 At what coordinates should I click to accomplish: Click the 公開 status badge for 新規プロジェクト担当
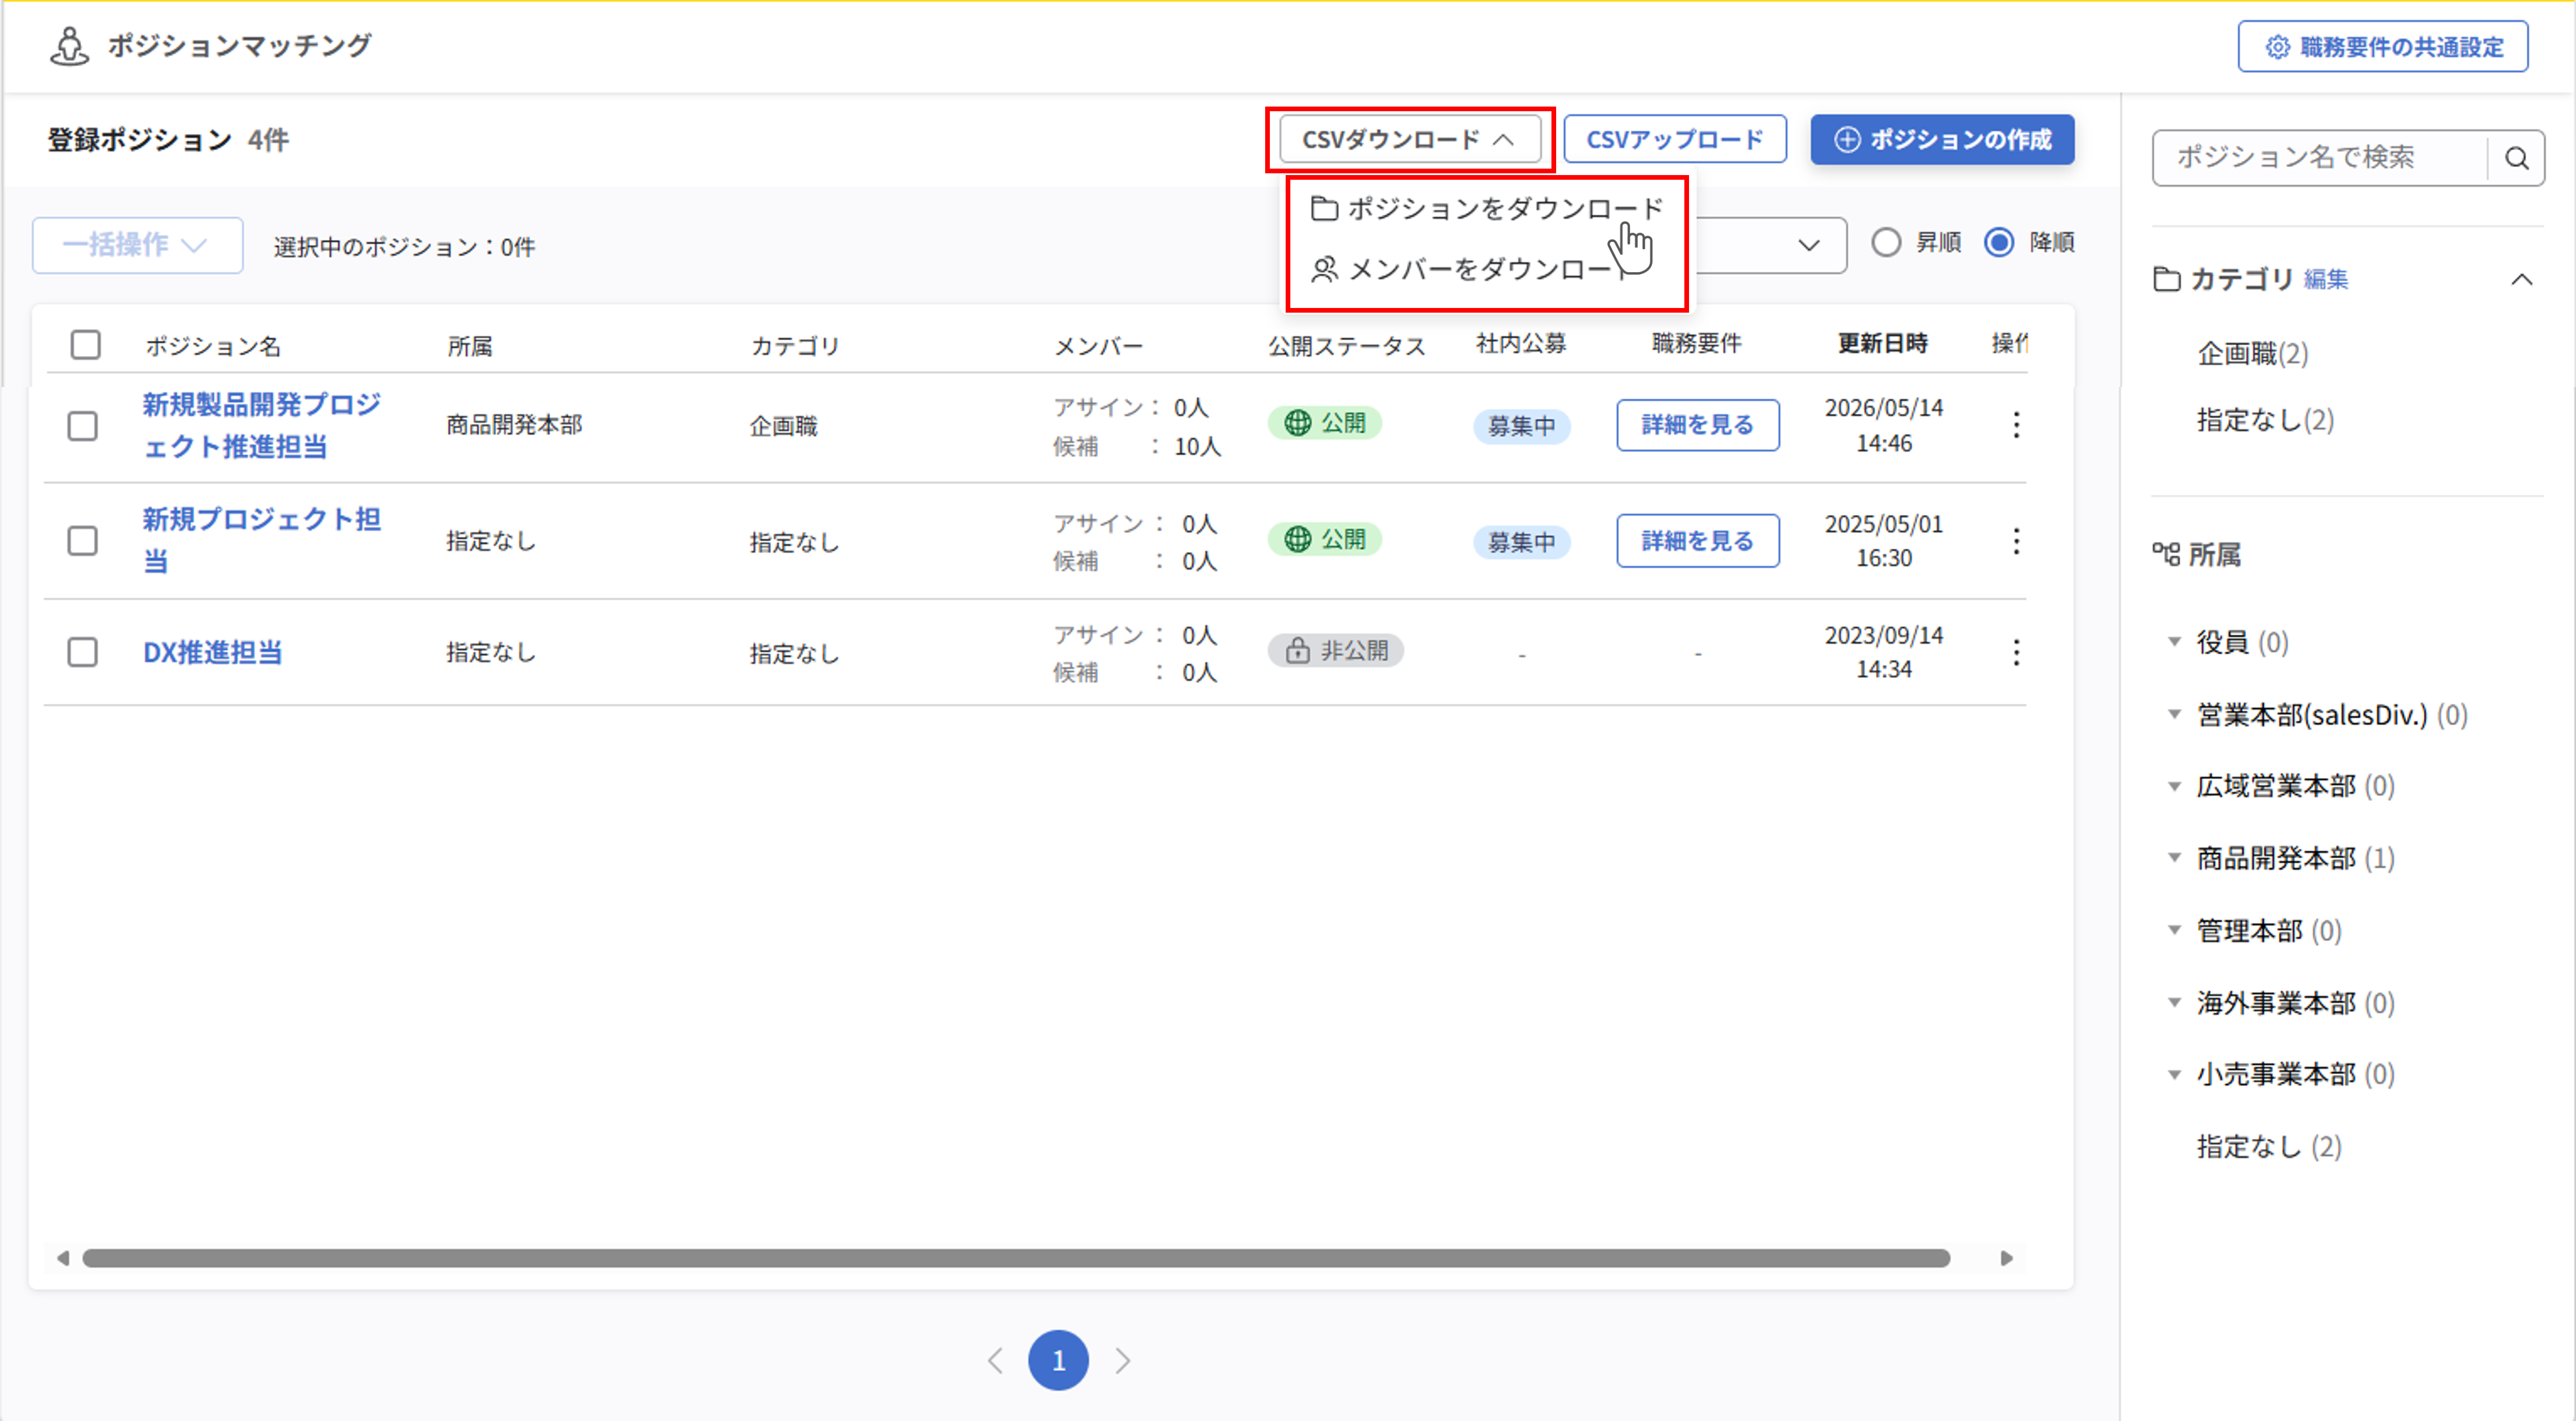click(x=1325, y=539)
